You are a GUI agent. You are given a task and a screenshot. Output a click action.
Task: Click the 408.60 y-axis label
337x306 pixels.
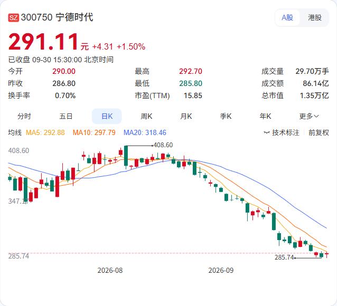tap(18, 150)
